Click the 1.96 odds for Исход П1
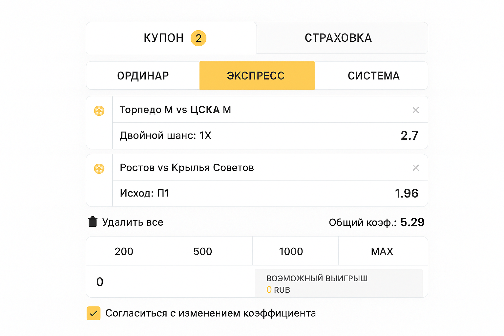504x336 pixels. (x=407, y=194)
